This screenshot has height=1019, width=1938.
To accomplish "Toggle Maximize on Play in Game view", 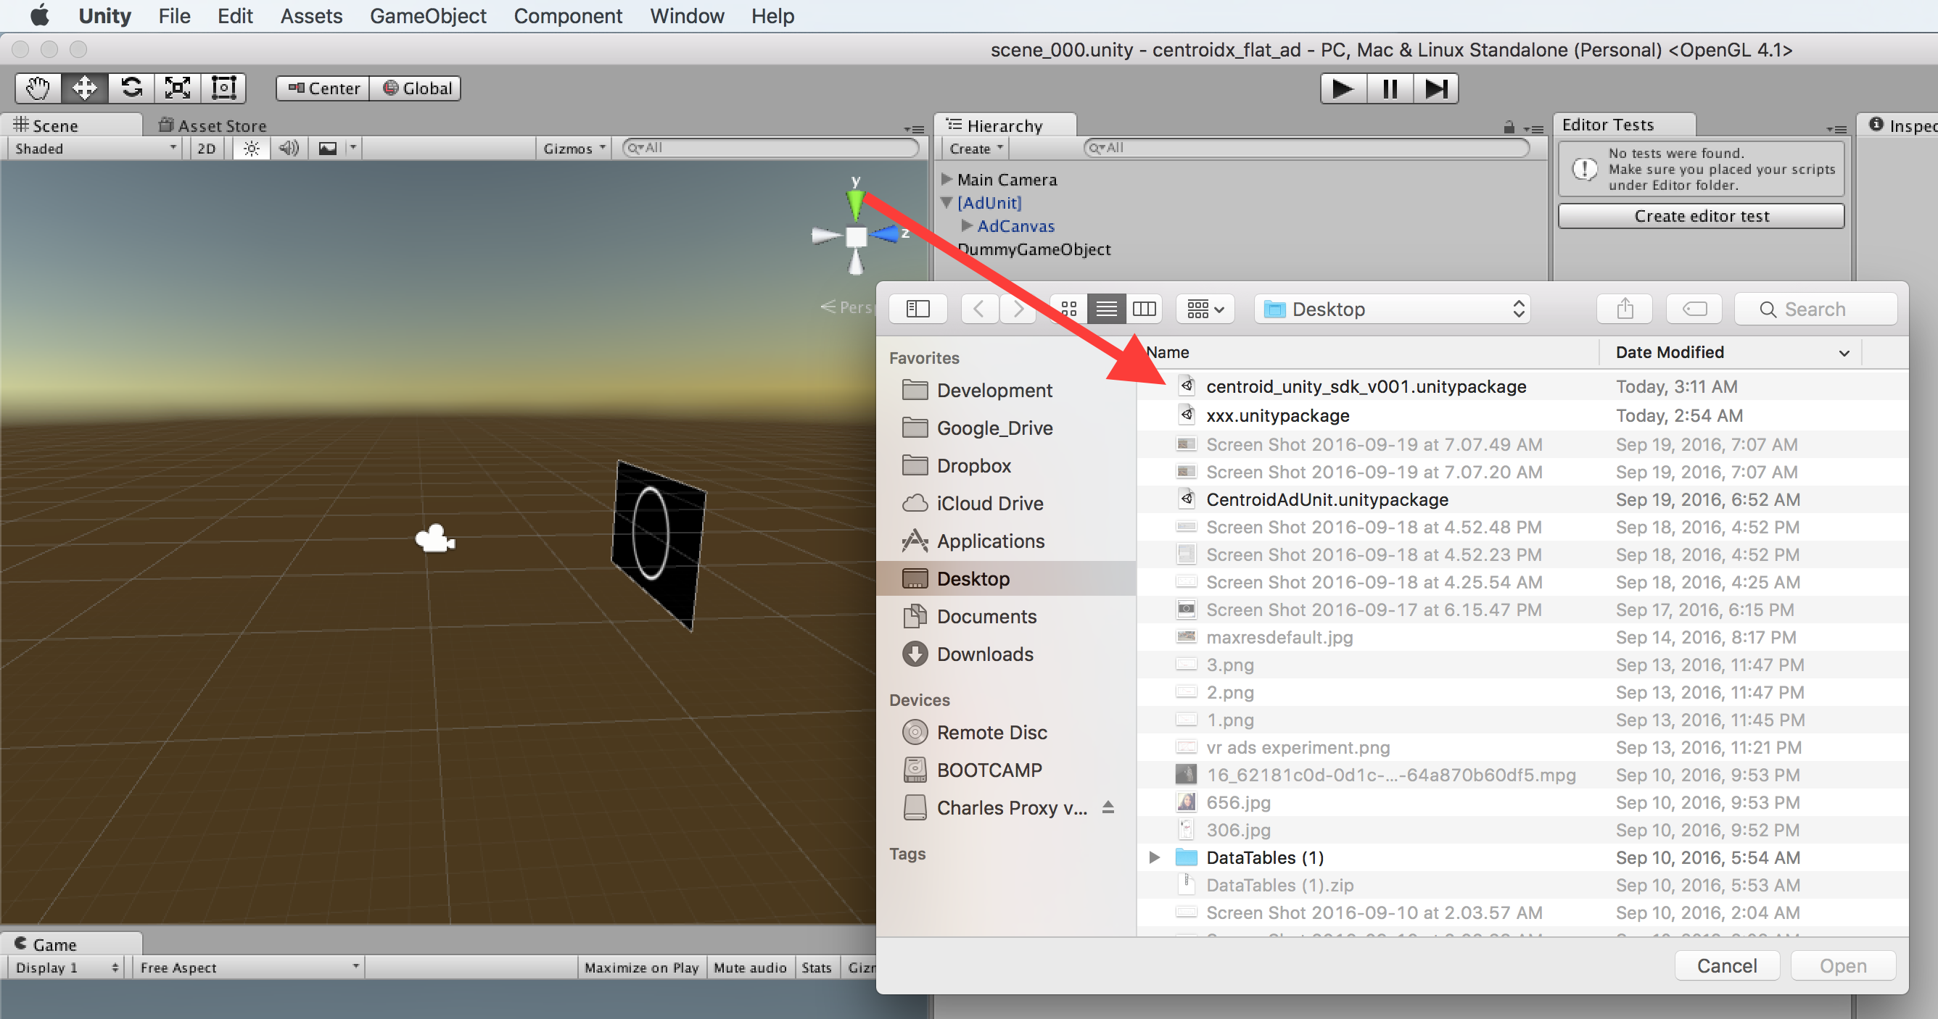I will coord(642,967).
